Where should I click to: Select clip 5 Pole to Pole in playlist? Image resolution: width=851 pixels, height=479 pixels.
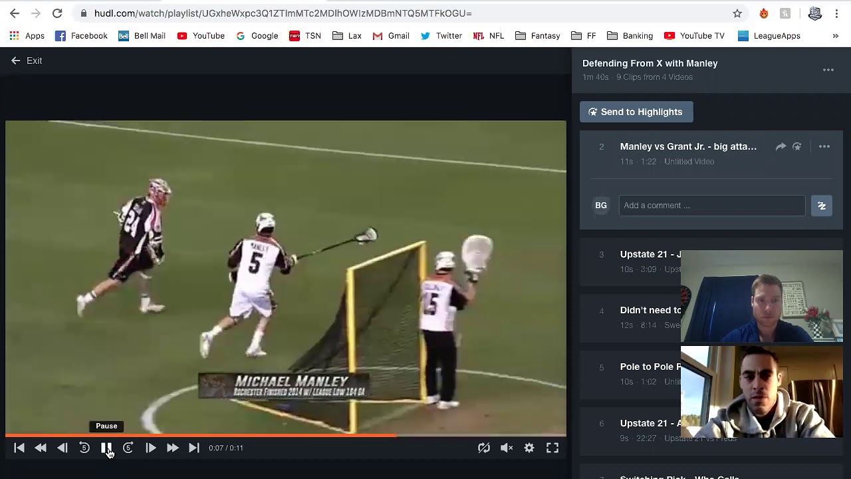pyautogui.click(x=630, y=374)
